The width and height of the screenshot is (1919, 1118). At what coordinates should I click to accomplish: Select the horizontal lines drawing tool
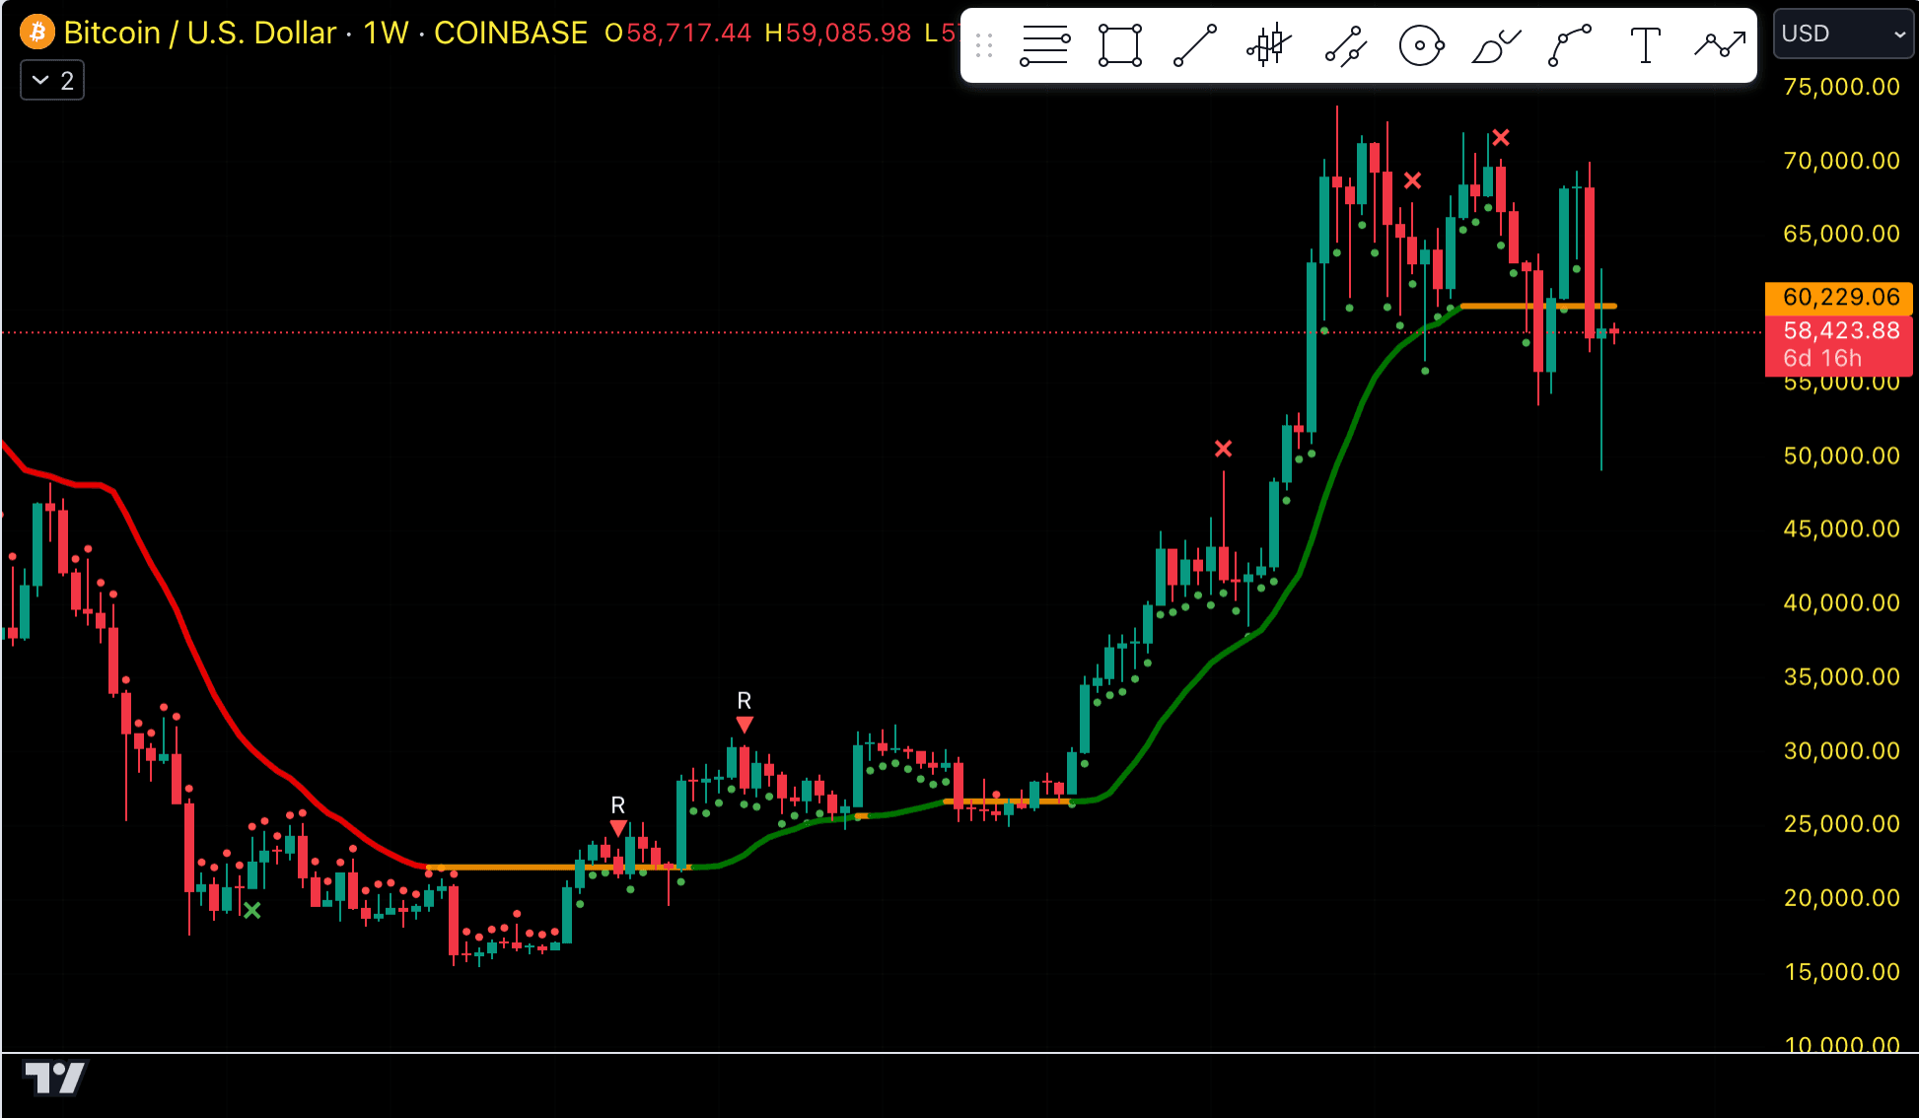pos(1044,45)
